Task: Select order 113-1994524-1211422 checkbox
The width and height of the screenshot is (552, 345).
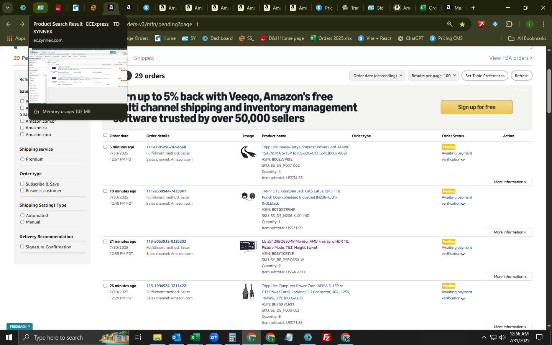Action: (x=105, y=286)
